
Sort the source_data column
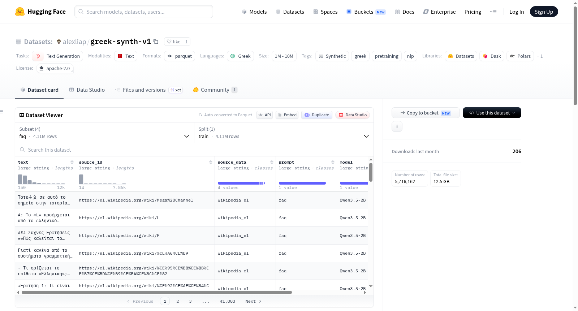point(272,162)
